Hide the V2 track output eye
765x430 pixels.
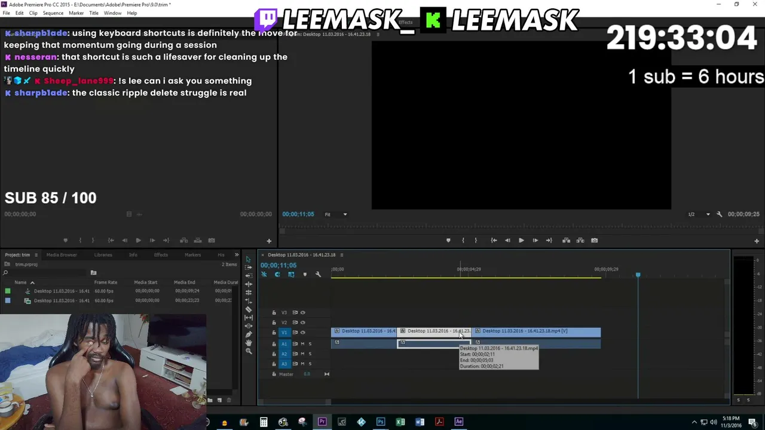tap(302, 322)
